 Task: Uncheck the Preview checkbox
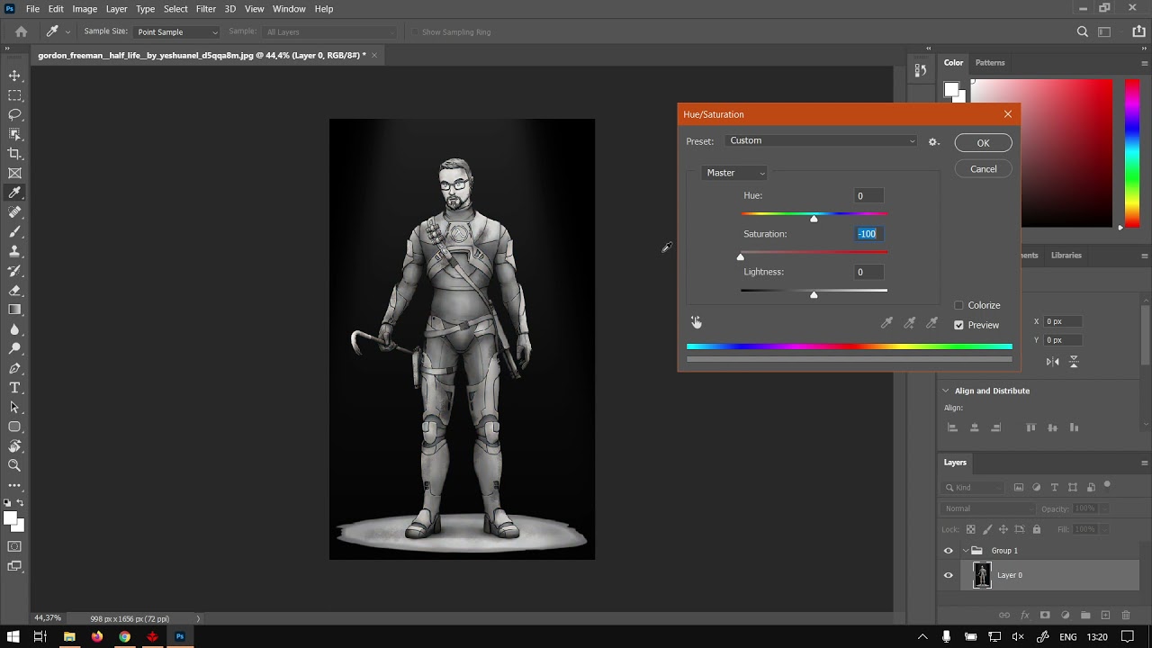click(958, 325)
